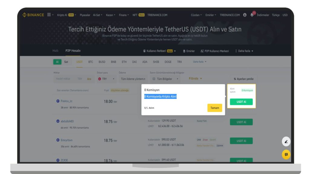Select the DOGE coin tab

(x=168, y=62)
